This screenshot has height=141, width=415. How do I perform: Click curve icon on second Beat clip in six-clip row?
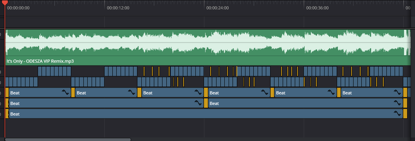point(132,92)
